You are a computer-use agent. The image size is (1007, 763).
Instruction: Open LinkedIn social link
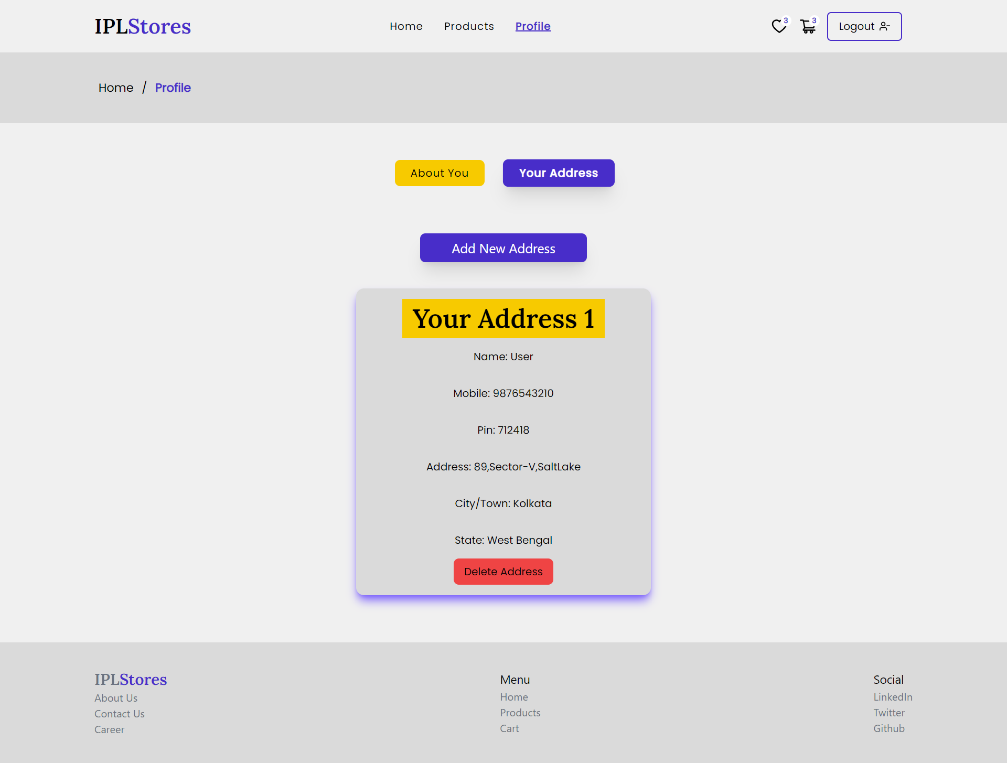893,697
